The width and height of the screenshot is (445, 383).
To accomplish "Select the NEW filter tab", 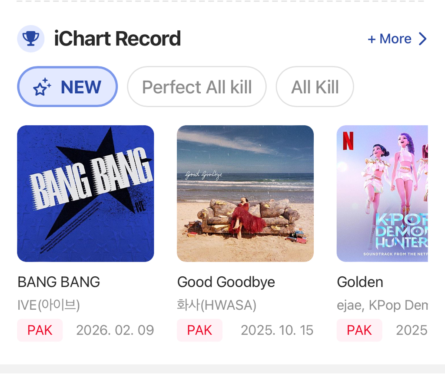I will pyautogui.click(x=67, y=87).
